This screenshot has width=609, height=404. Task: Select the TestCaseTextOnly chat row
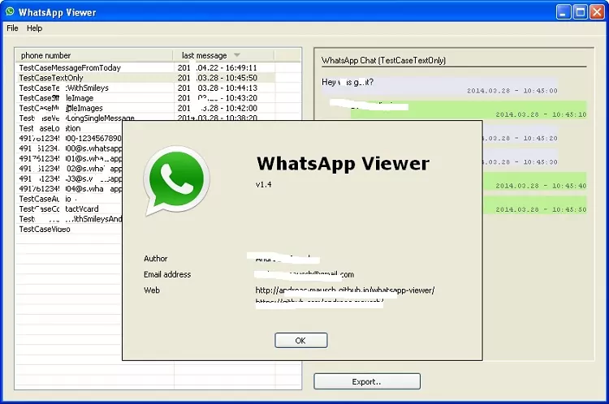146,78
